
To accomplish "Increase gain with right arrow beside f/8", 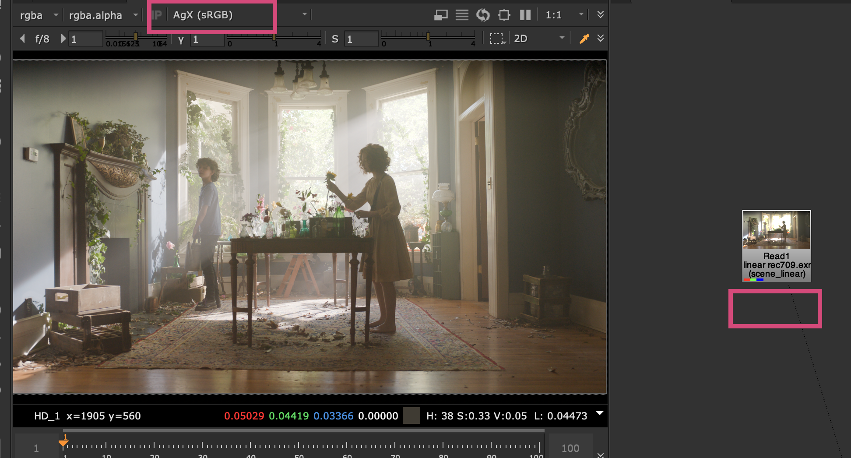I will [63, 39].
